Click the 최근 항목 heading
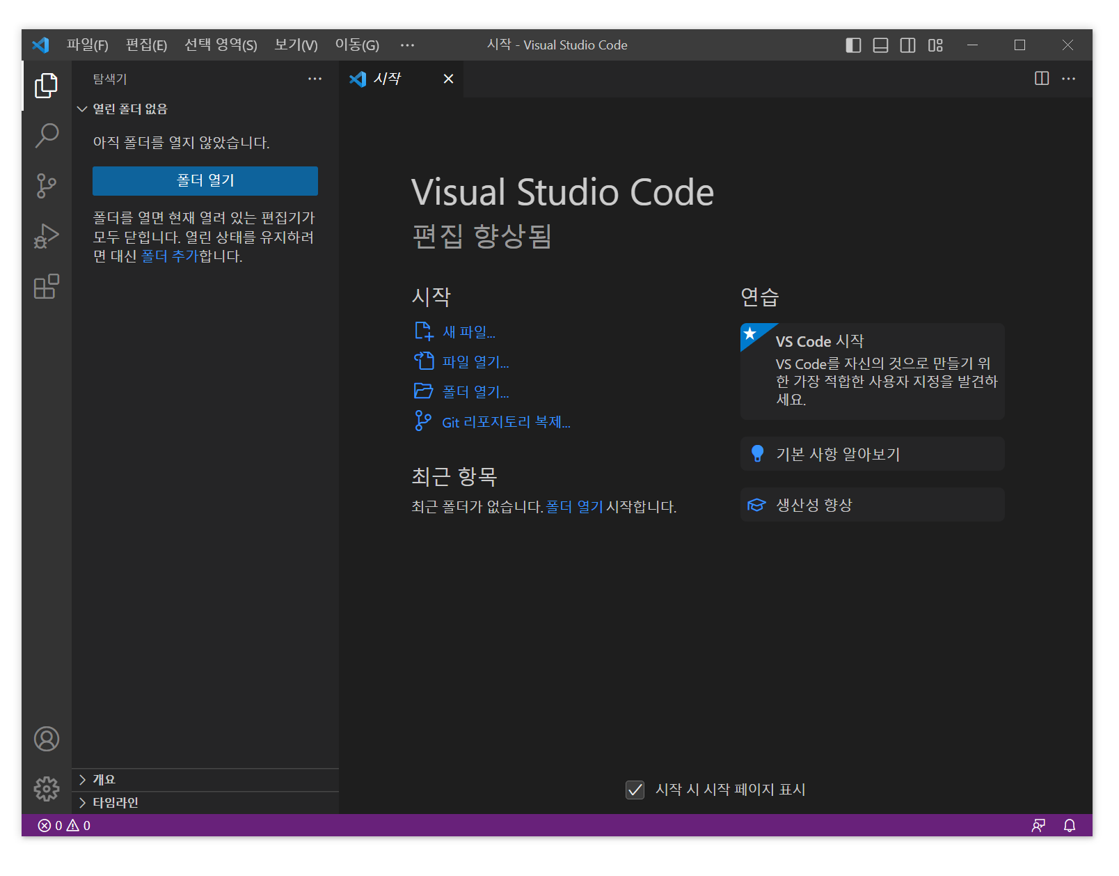Screen dimensions: 1119x876 pyautogui.click(x=454, y=477)
